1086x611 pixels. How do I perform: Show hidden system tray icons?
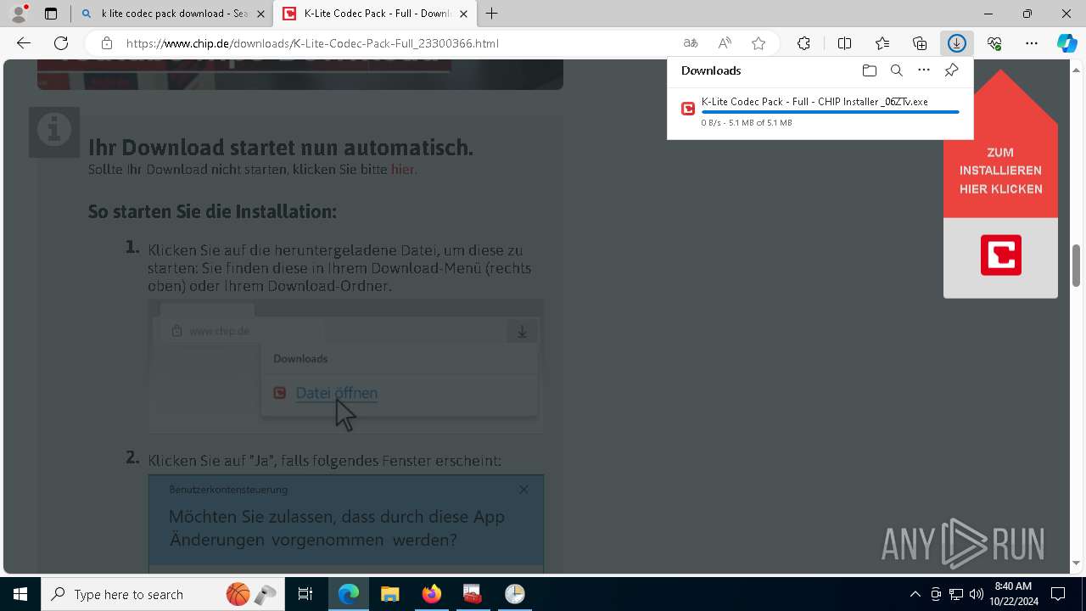[x=915, y=594]
